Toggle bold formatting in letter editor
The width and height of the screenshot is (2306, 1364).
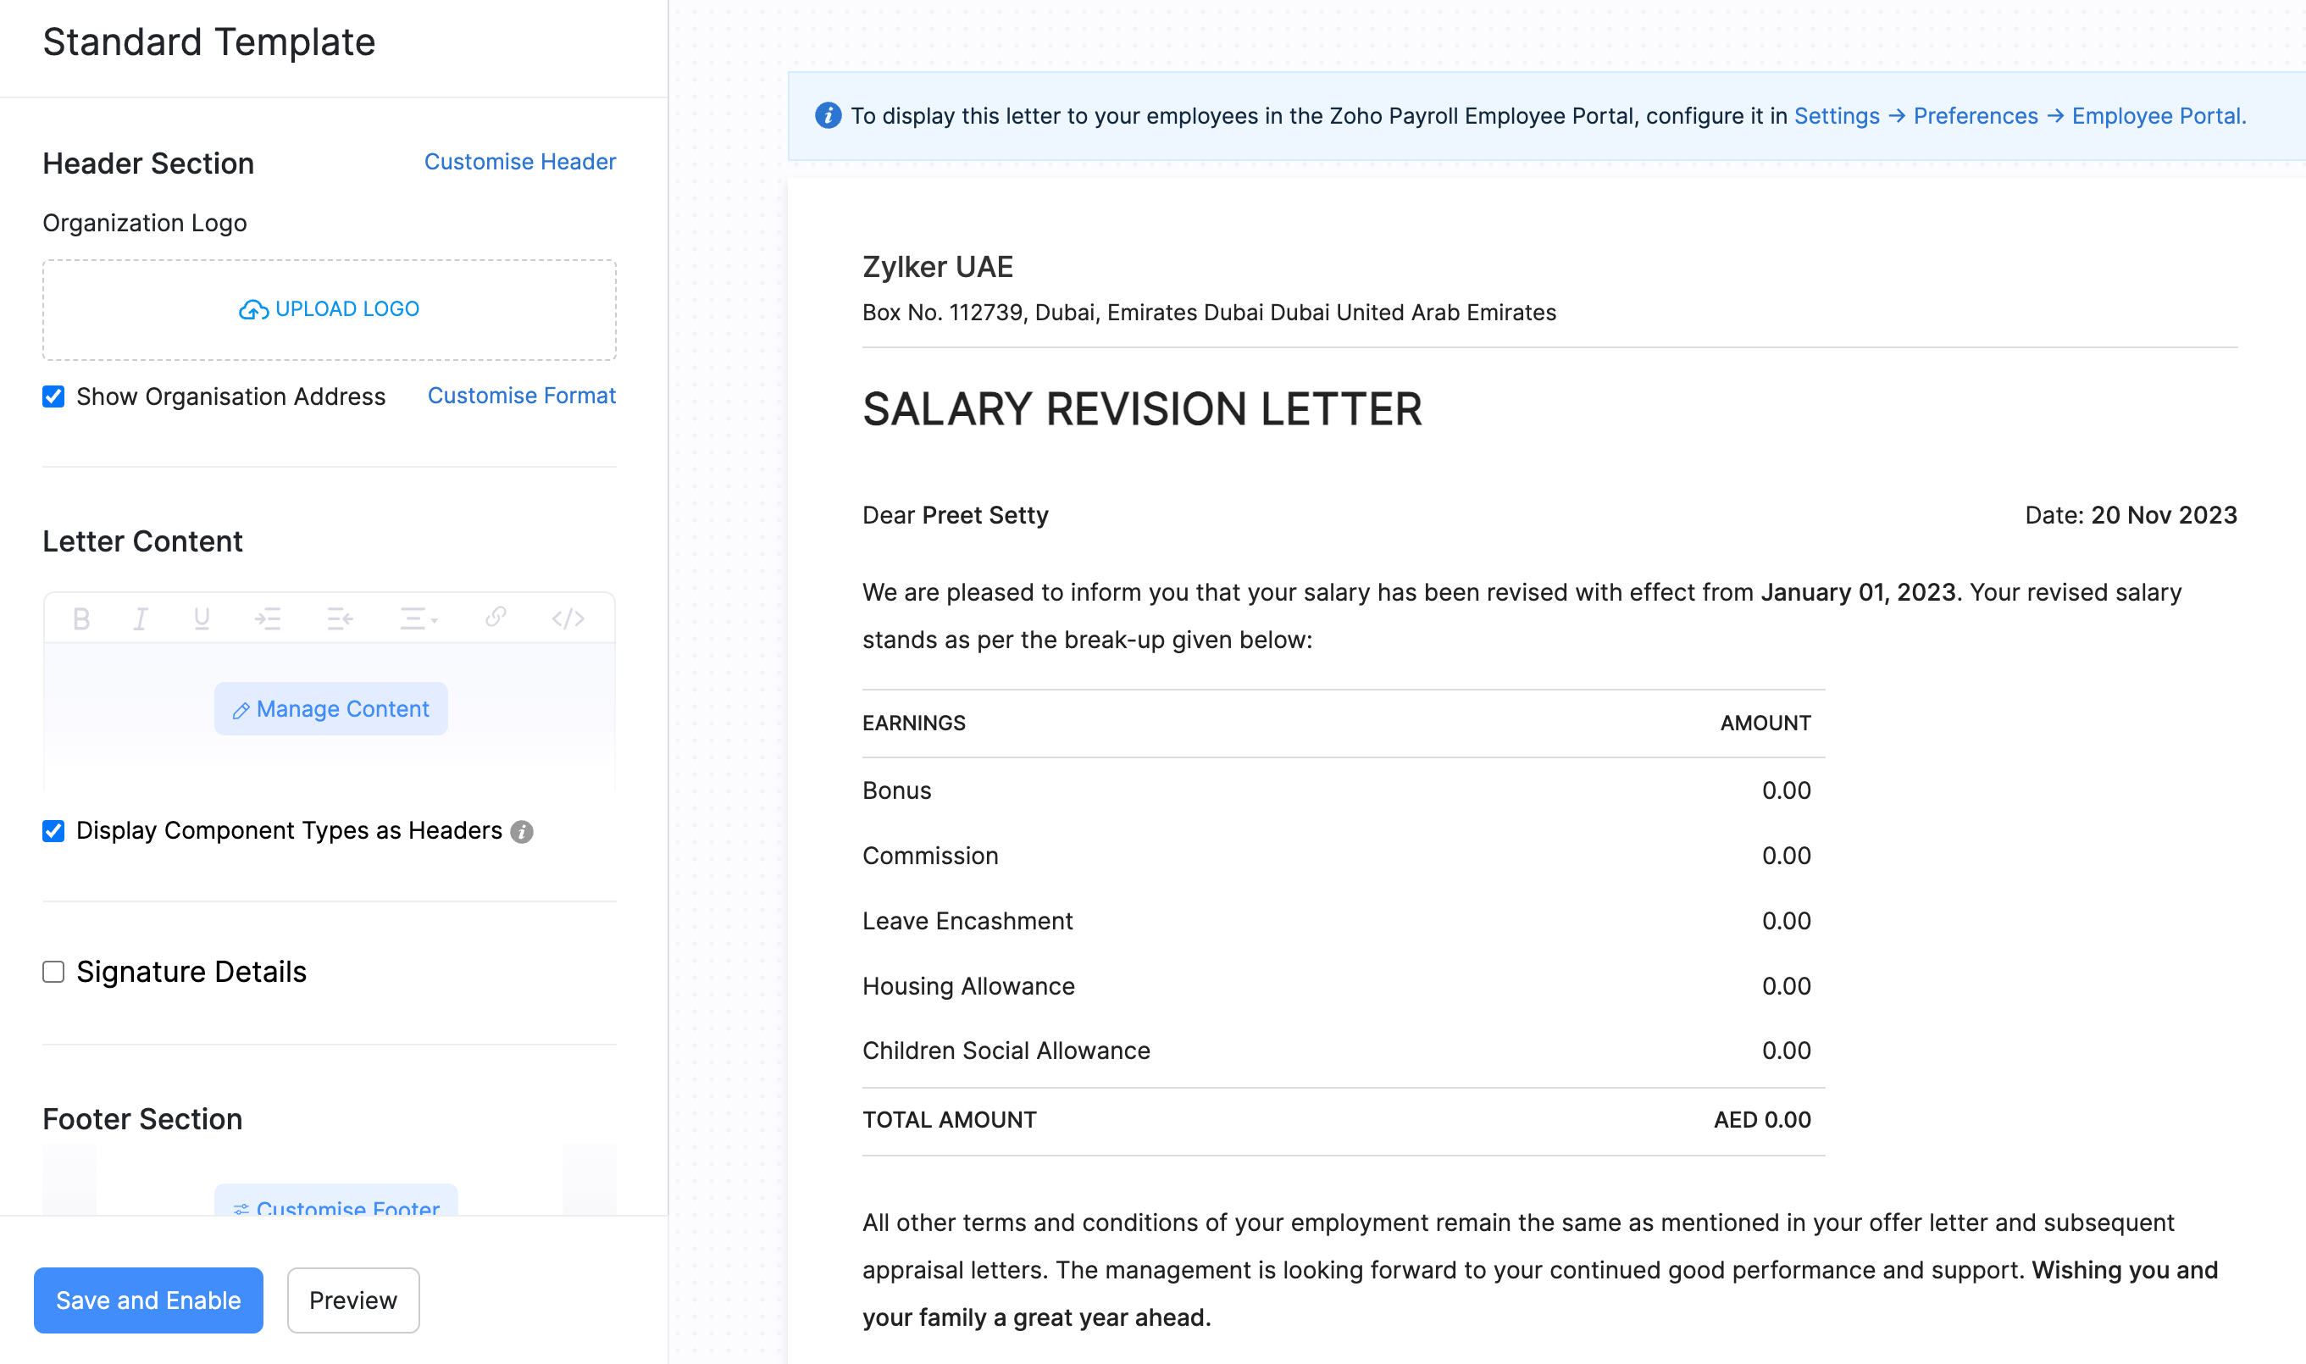[80, 618]
